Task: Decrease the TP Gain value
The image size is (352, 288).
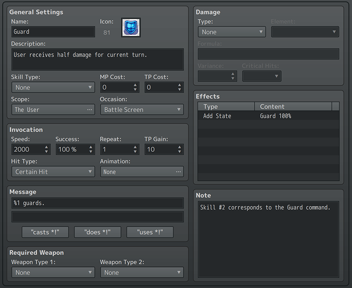Action: (x=180, y=152)
